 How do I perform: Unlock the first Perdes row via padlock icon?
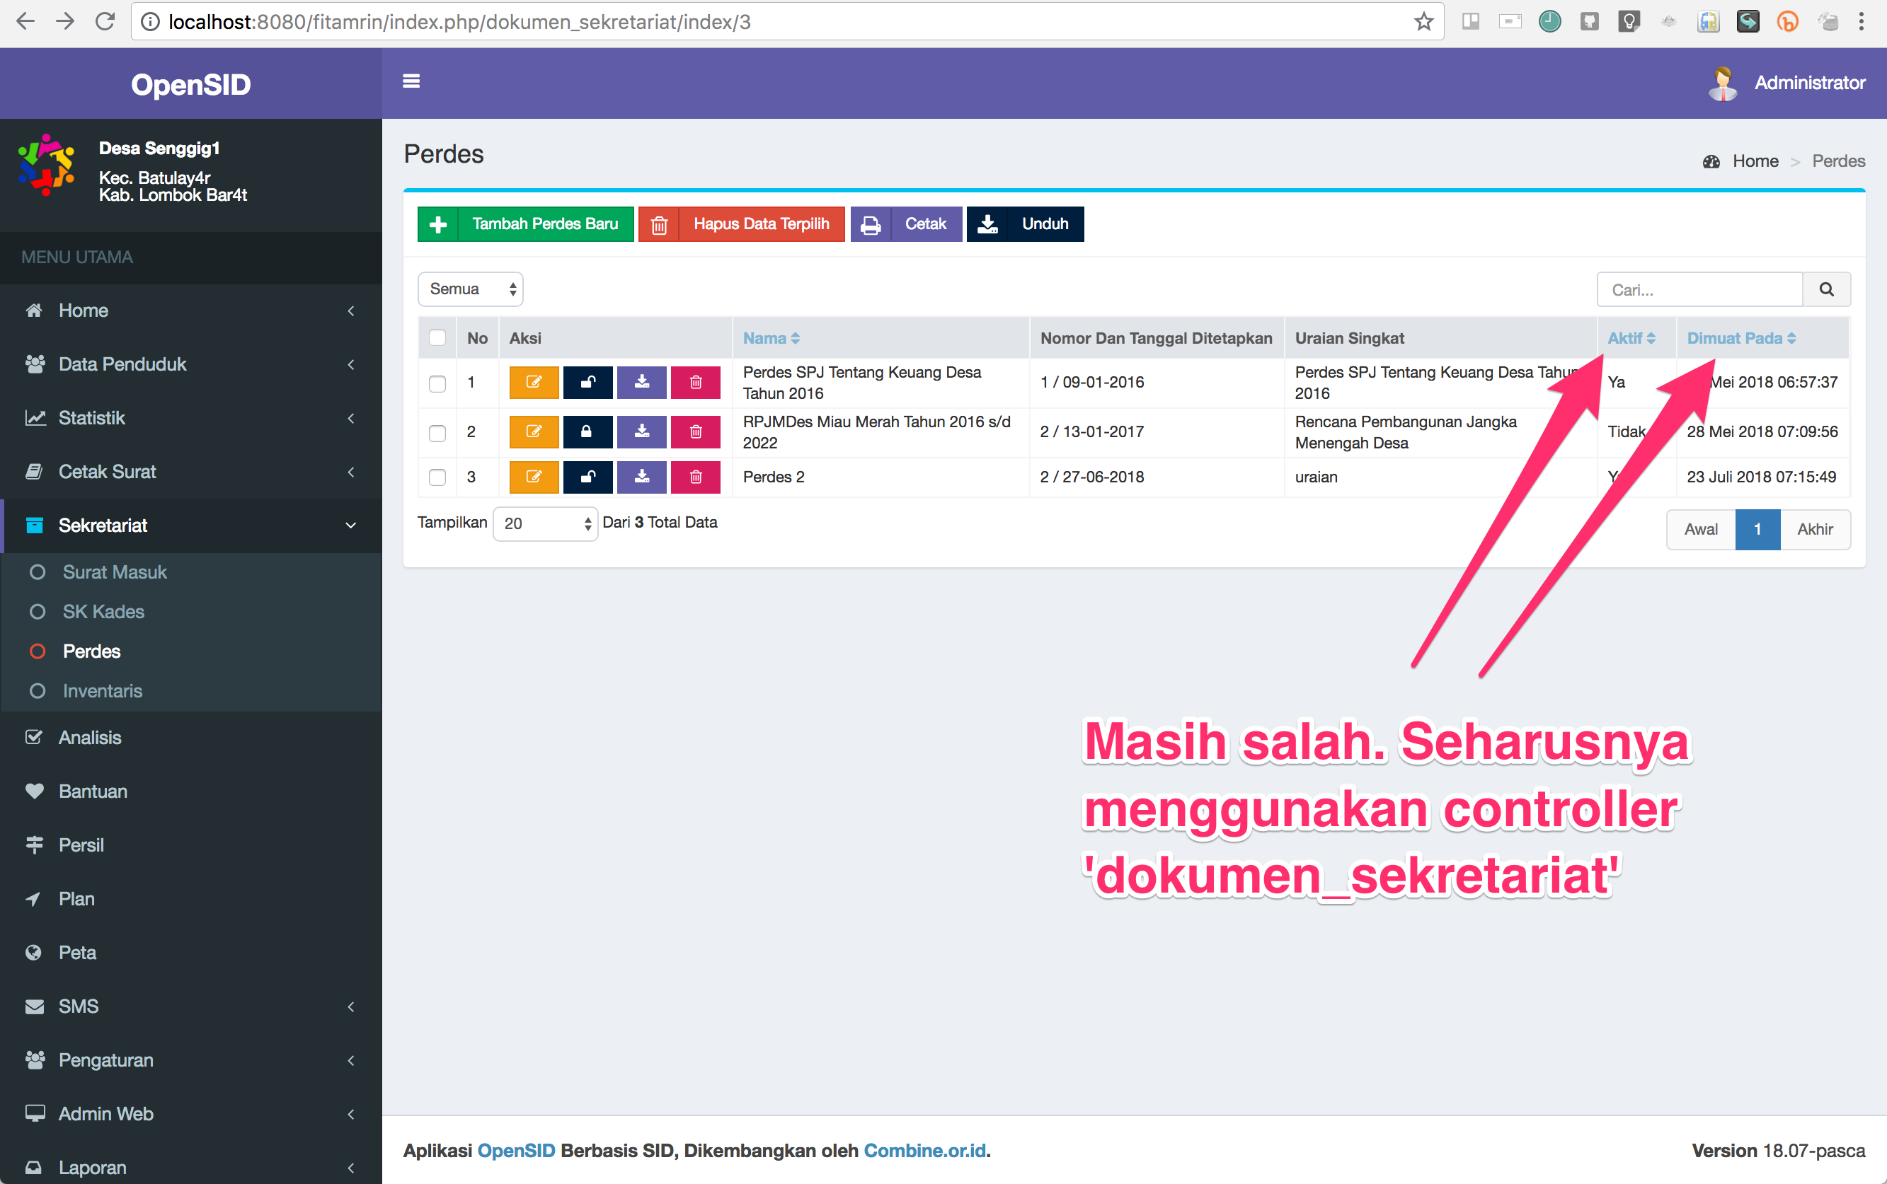pos(587,382)
